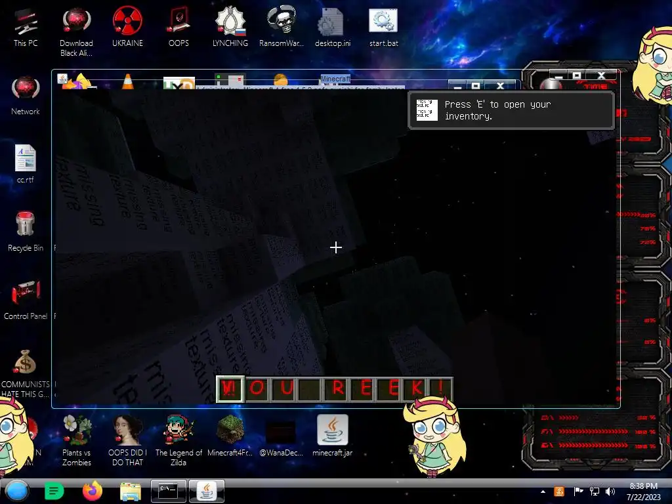Open the Download Black Ali... shortcut
This screenshot has height=504, width=672.
point(76,33)
